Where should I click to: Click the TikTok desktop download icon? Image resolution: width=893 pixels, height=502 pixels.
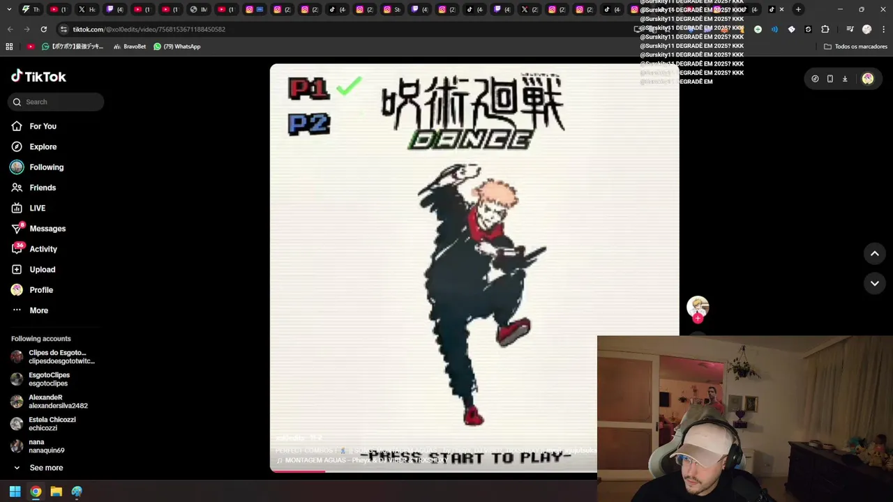tap(845, 79)
